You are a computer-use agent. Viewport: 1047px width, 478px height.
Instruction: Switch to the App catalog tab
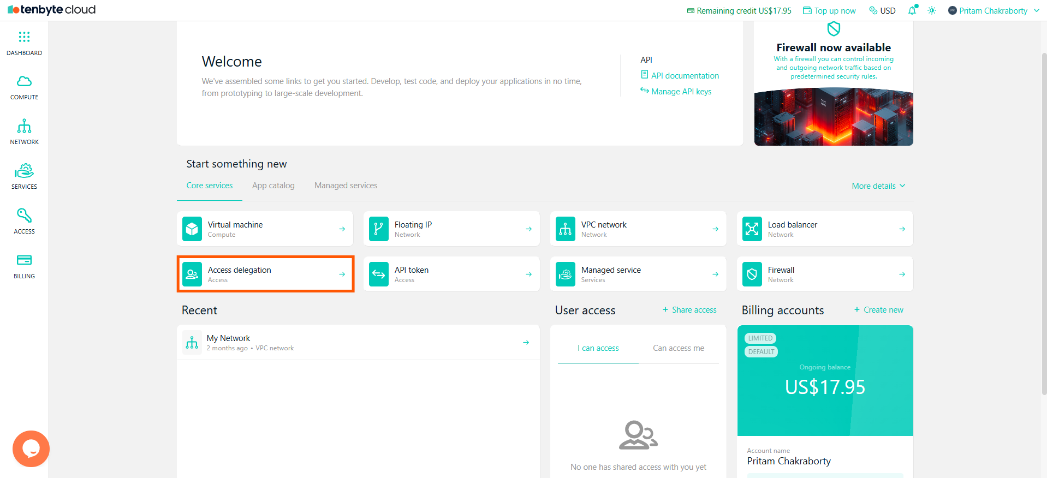pos(273,186)
